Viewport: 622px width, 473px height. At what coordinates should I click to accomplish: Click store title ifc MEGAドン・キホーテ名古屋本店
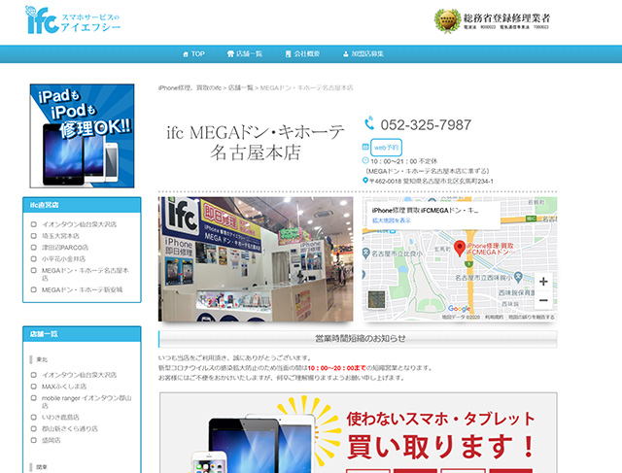pos(255,143)
